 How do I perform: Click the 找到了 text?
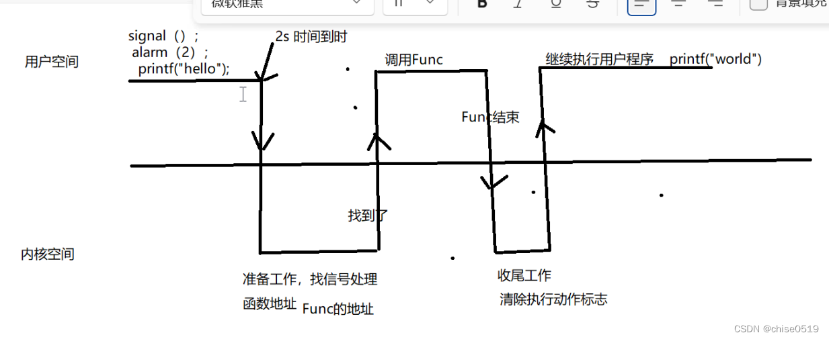(x=368, y=215)
